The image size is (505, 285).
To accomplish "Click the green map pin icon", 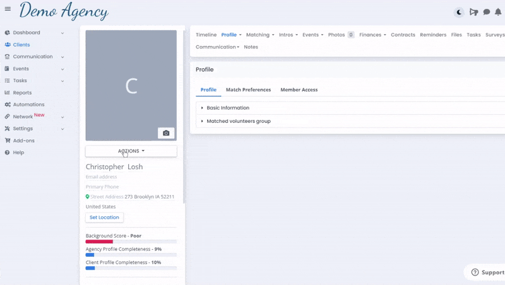I will pos(88,197).
